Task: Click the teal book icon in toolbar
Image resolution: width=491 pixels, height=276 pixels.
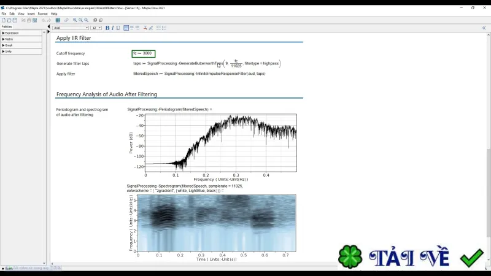Action: click(58, 20)
